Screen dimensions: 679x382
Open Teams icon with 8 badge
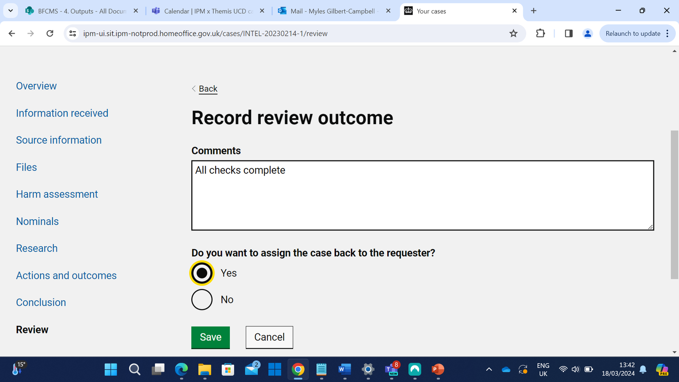392,369
